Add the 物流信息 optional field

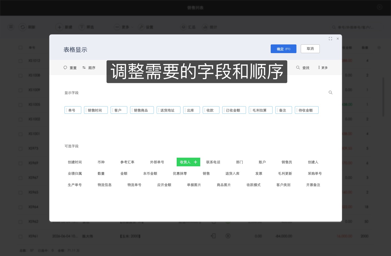[105, 185]
